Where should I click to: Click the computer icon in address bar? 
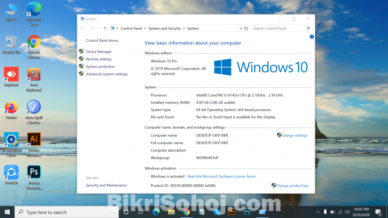[112, 28]
